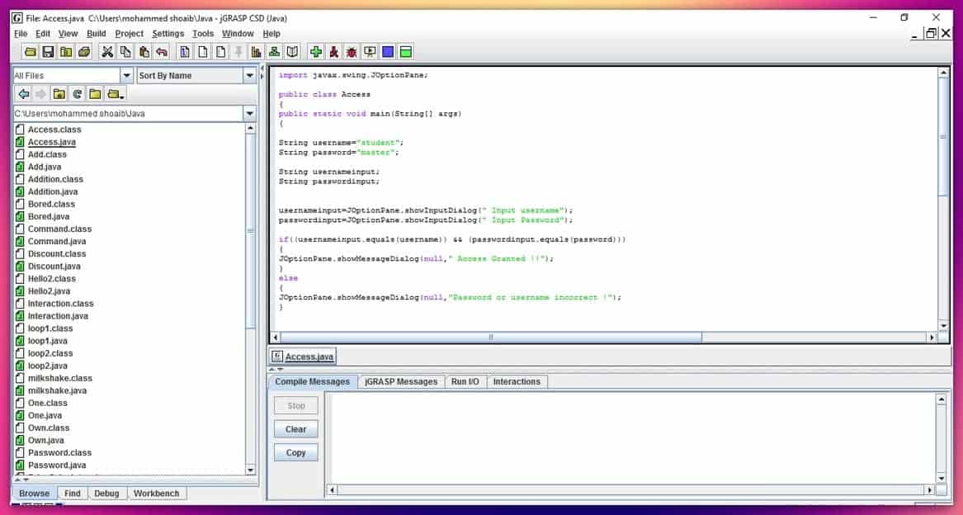This screenshot has height=515, width=963.
Task: Save the file using the disk icon
Action: 46,50
